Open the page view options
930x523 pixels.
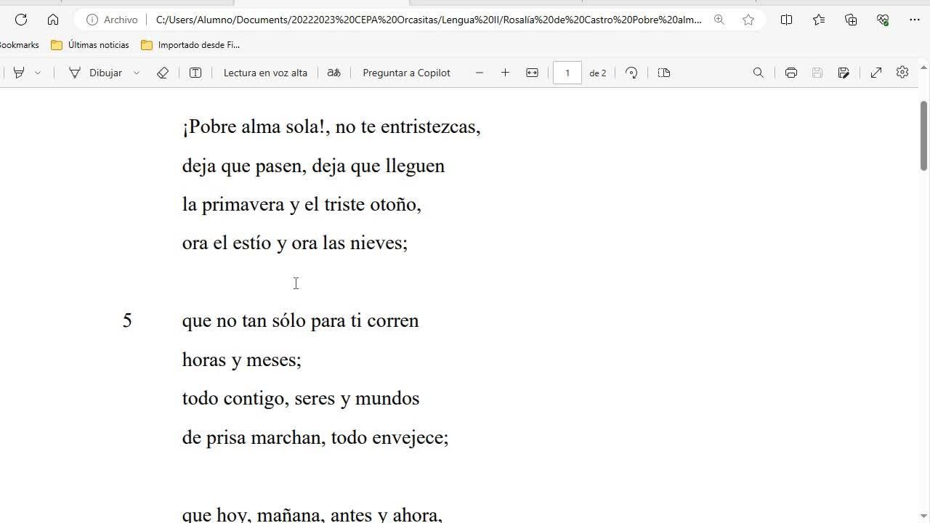pos(663,73)
